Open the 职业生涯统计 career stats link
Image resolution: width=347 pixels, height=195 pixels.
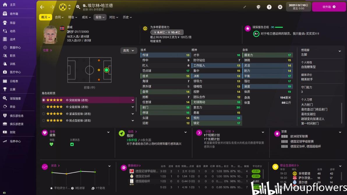point(289,165)
